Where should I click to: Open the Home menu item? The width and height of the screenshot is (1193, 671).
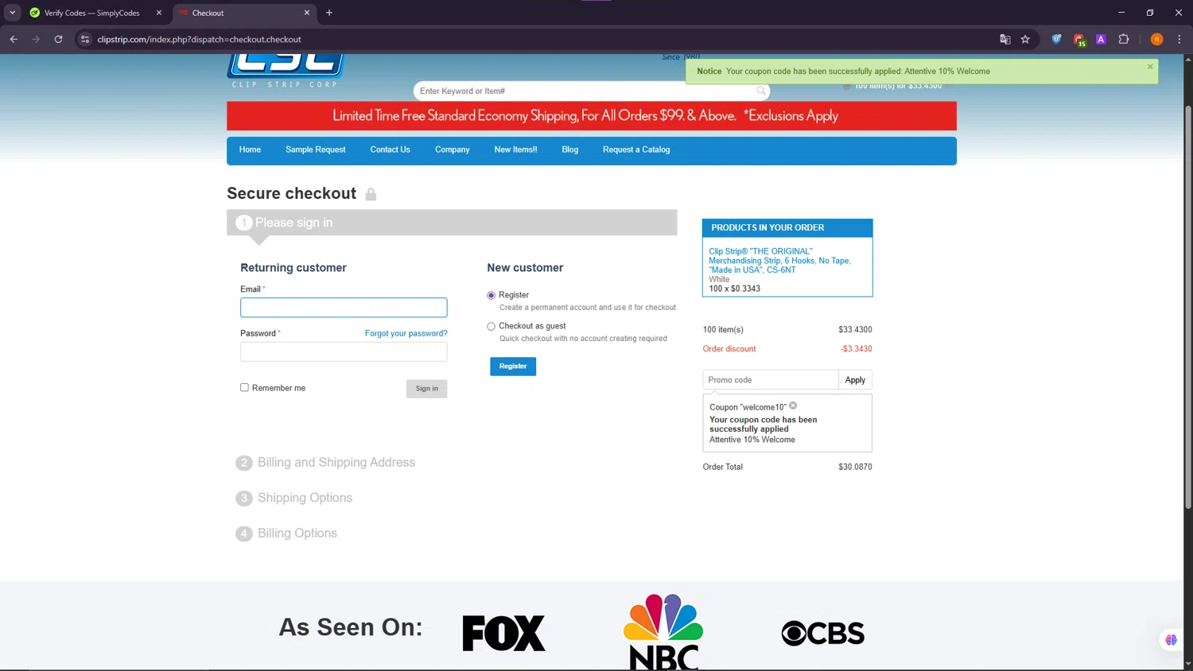[x=250, y=149]
